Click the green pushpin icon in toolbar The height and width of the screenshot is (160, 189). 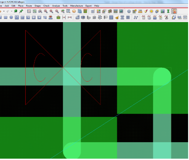[x=21, y=11]
